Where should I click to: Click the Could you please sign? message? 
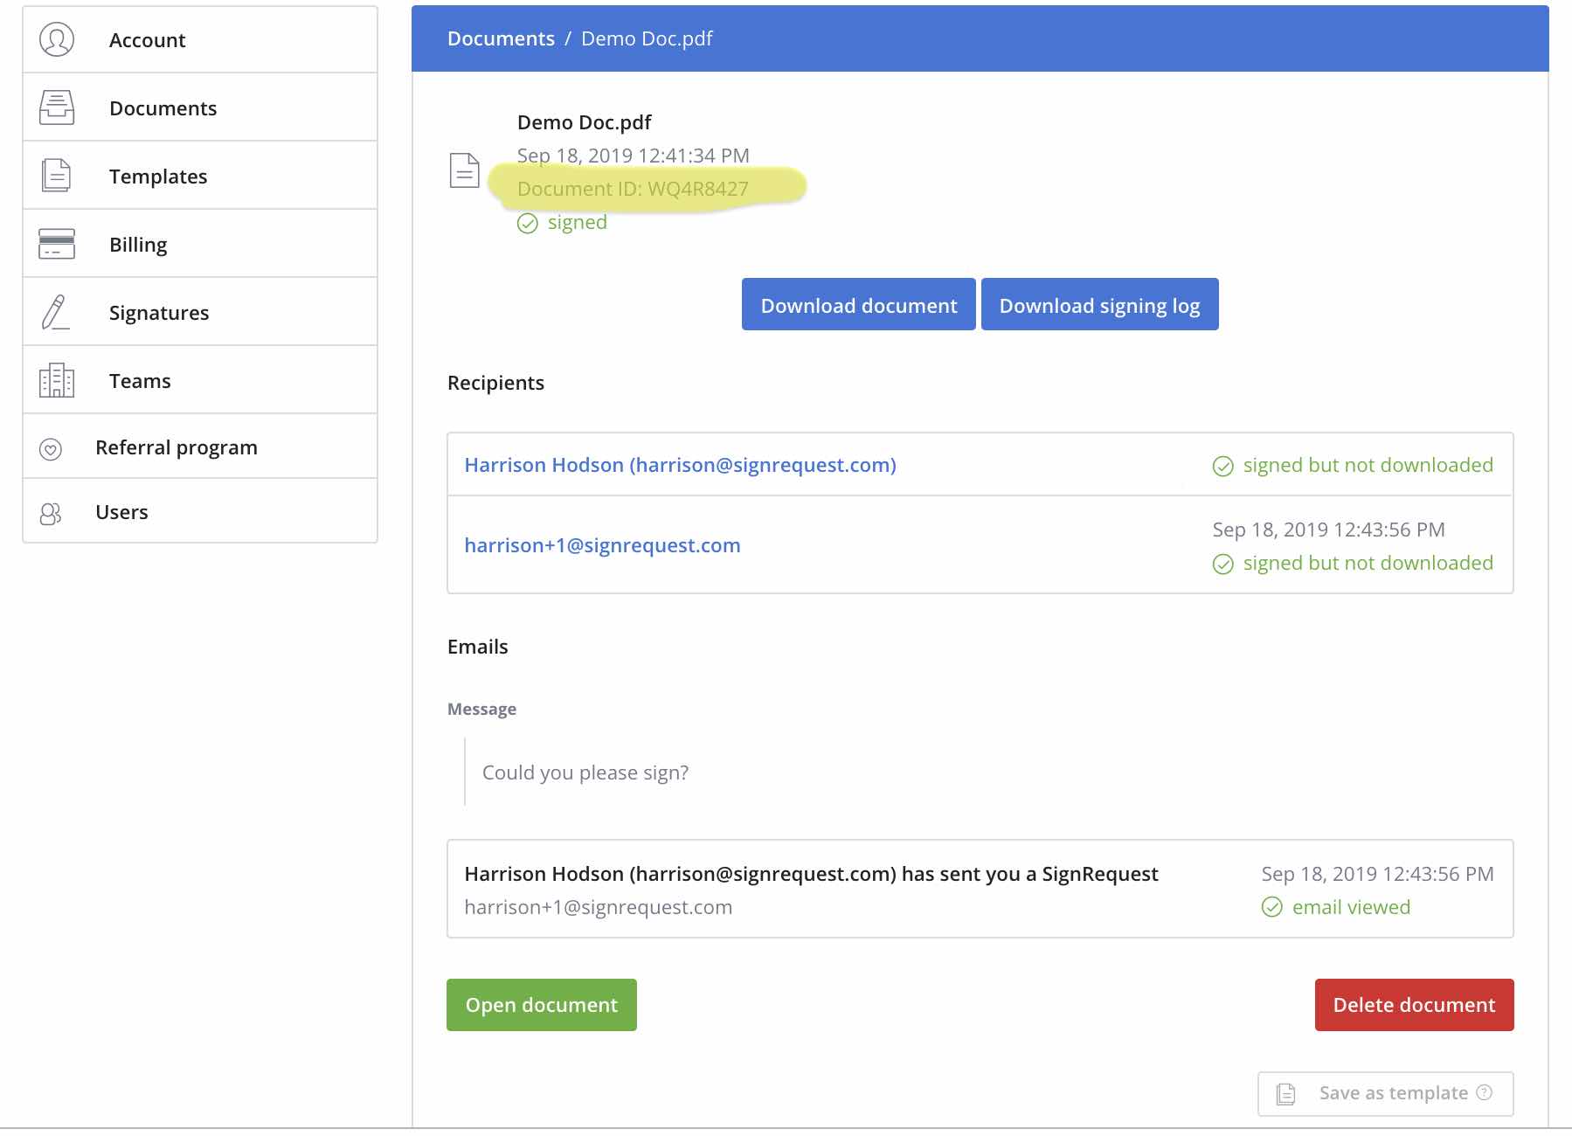585,772
